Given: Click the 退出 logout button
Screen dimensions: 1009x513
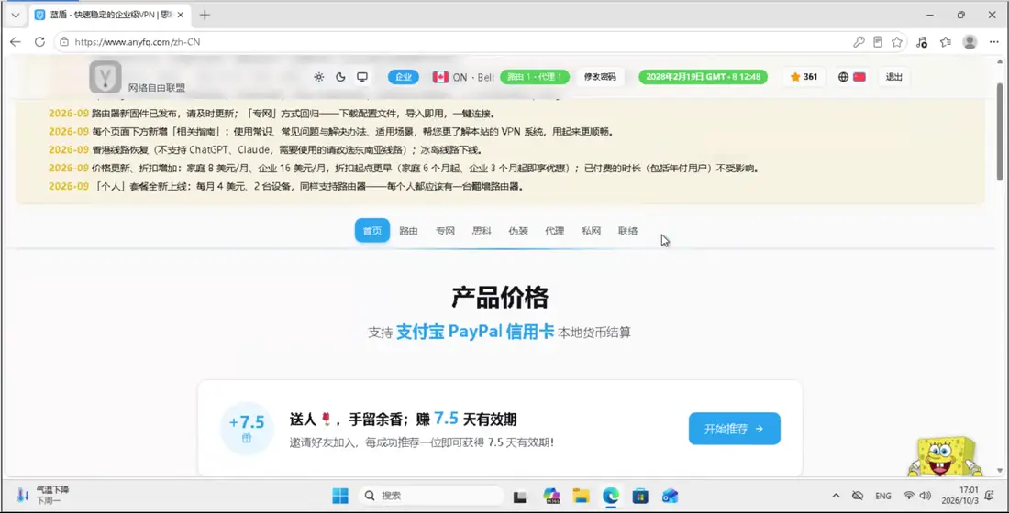Looking at the screenshot, I should point(893,77).
